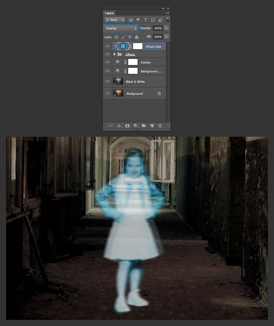Hide the Ghost Color layer
The height and width of the screenshot is (326, 274).
(107, 46)
